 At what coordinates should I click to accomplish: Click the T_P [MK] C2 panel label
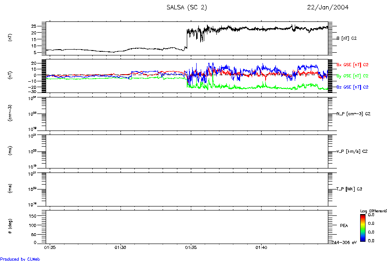coord(349,189)
